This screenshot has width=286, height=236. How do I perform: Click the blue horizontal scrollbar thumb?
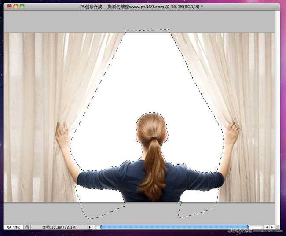pos(174,227)
